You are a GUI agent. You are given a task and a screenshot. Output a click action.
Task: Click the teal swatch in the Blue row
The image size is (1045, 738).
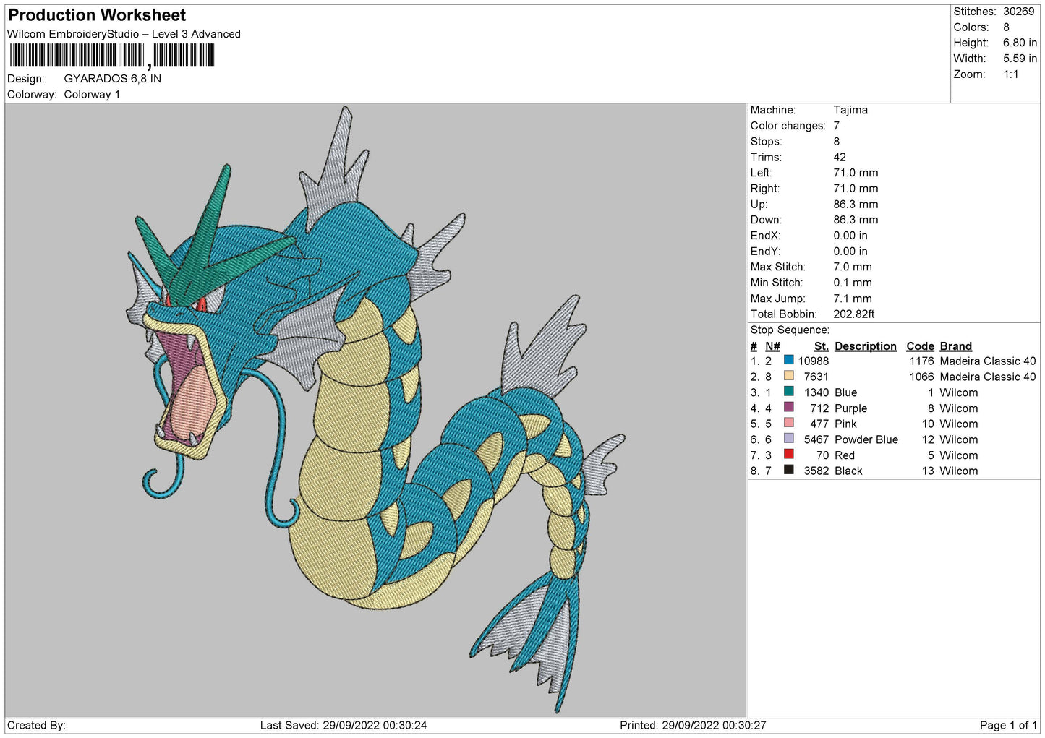[x=788, y=392]
